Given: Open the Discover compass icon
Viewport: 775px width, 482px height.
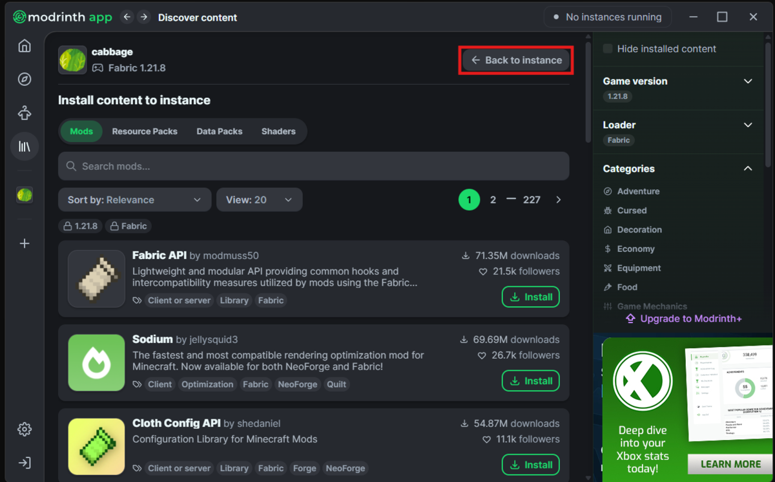Looking at the screenshot, I should (x=25, y=79).
